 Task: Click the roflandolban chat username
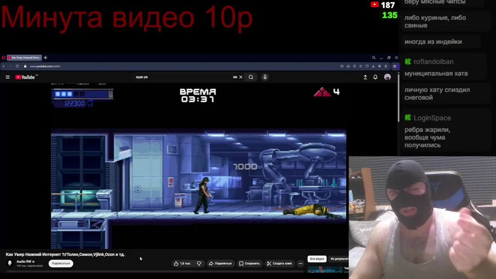[x=433, y=62]
